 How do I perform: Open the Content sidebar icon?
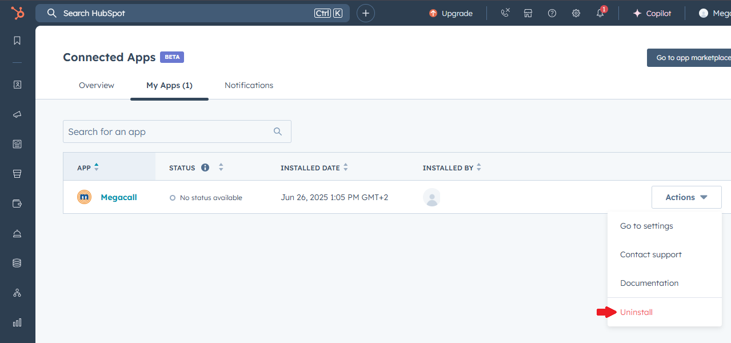[17, 144]
